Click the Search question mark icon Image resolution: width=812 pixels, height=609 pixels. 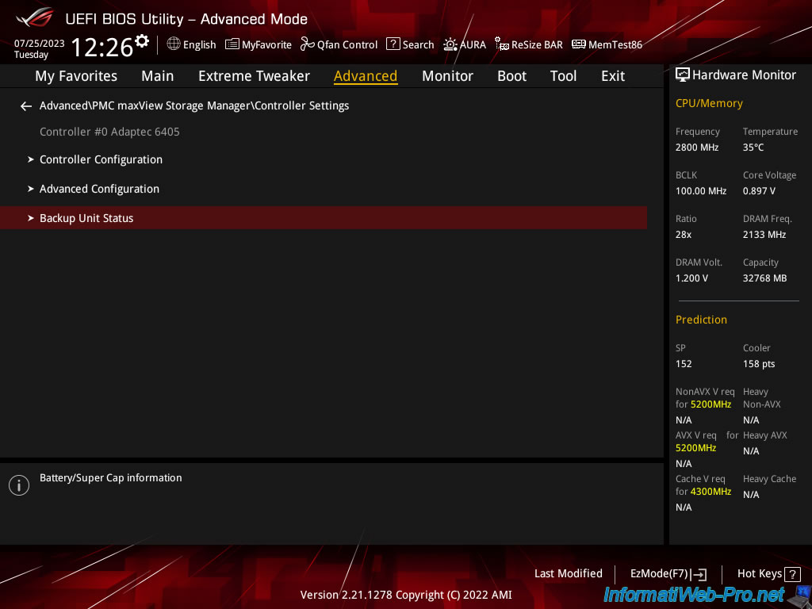(x=393, y=44)
